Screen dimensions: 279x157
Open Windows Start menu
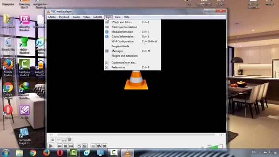(x=6, y=153)
